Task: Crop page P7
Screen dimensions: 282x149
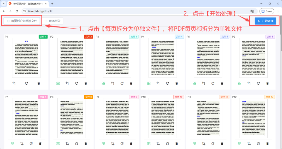Action: (22, 144)
